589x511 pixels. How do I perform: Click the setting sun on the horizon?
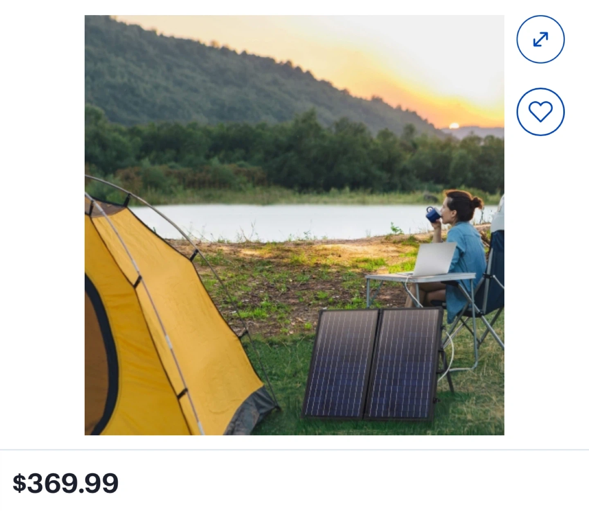tap(454, 126)
